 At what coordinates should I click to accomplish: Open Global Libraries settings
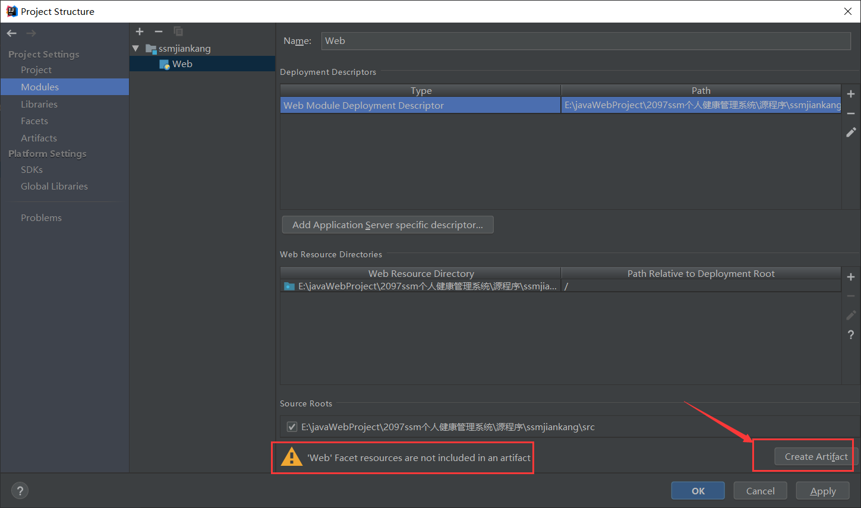(x=54, y=186)
